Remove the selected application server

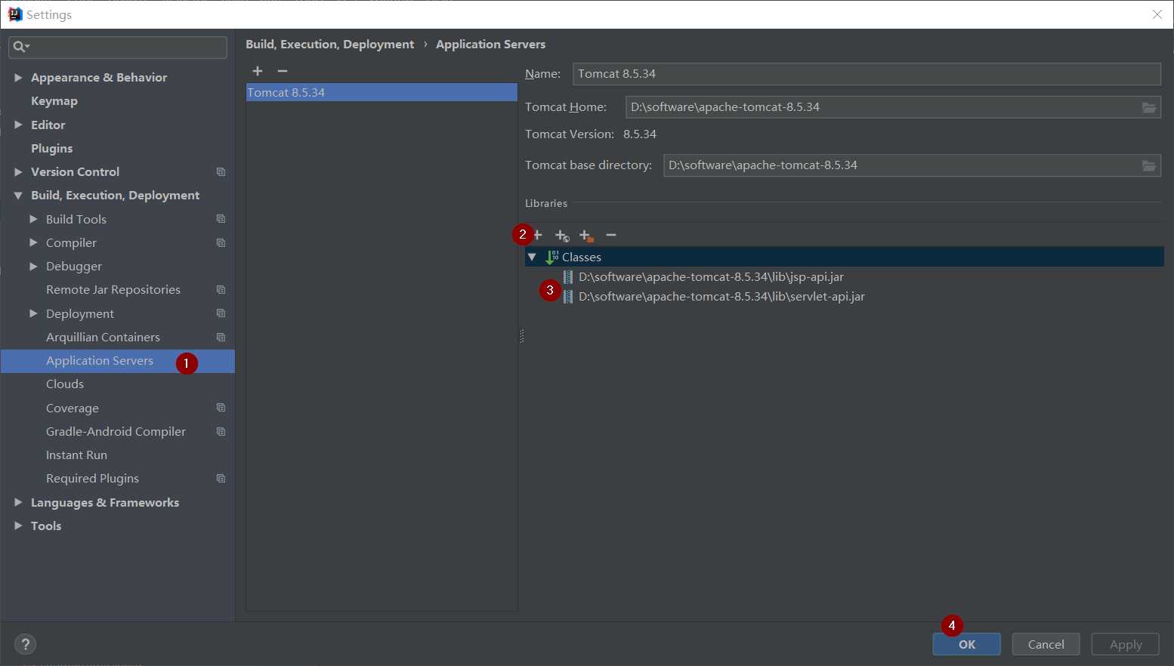point(283,71)
